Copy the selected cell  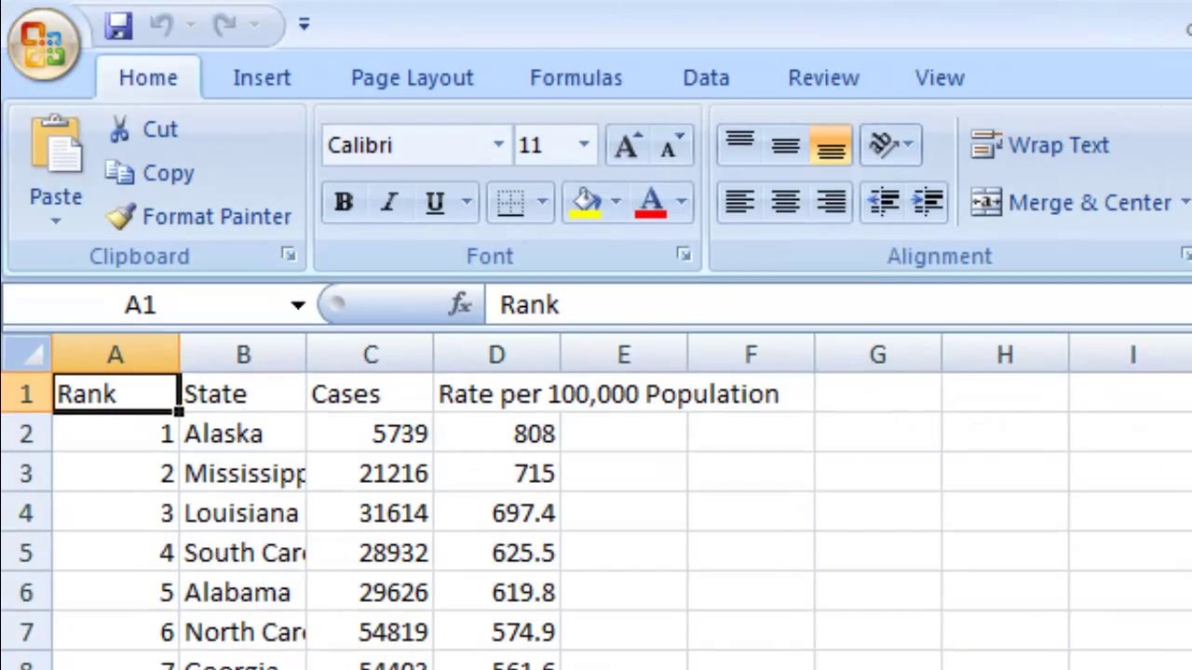[x=150, y=173]
